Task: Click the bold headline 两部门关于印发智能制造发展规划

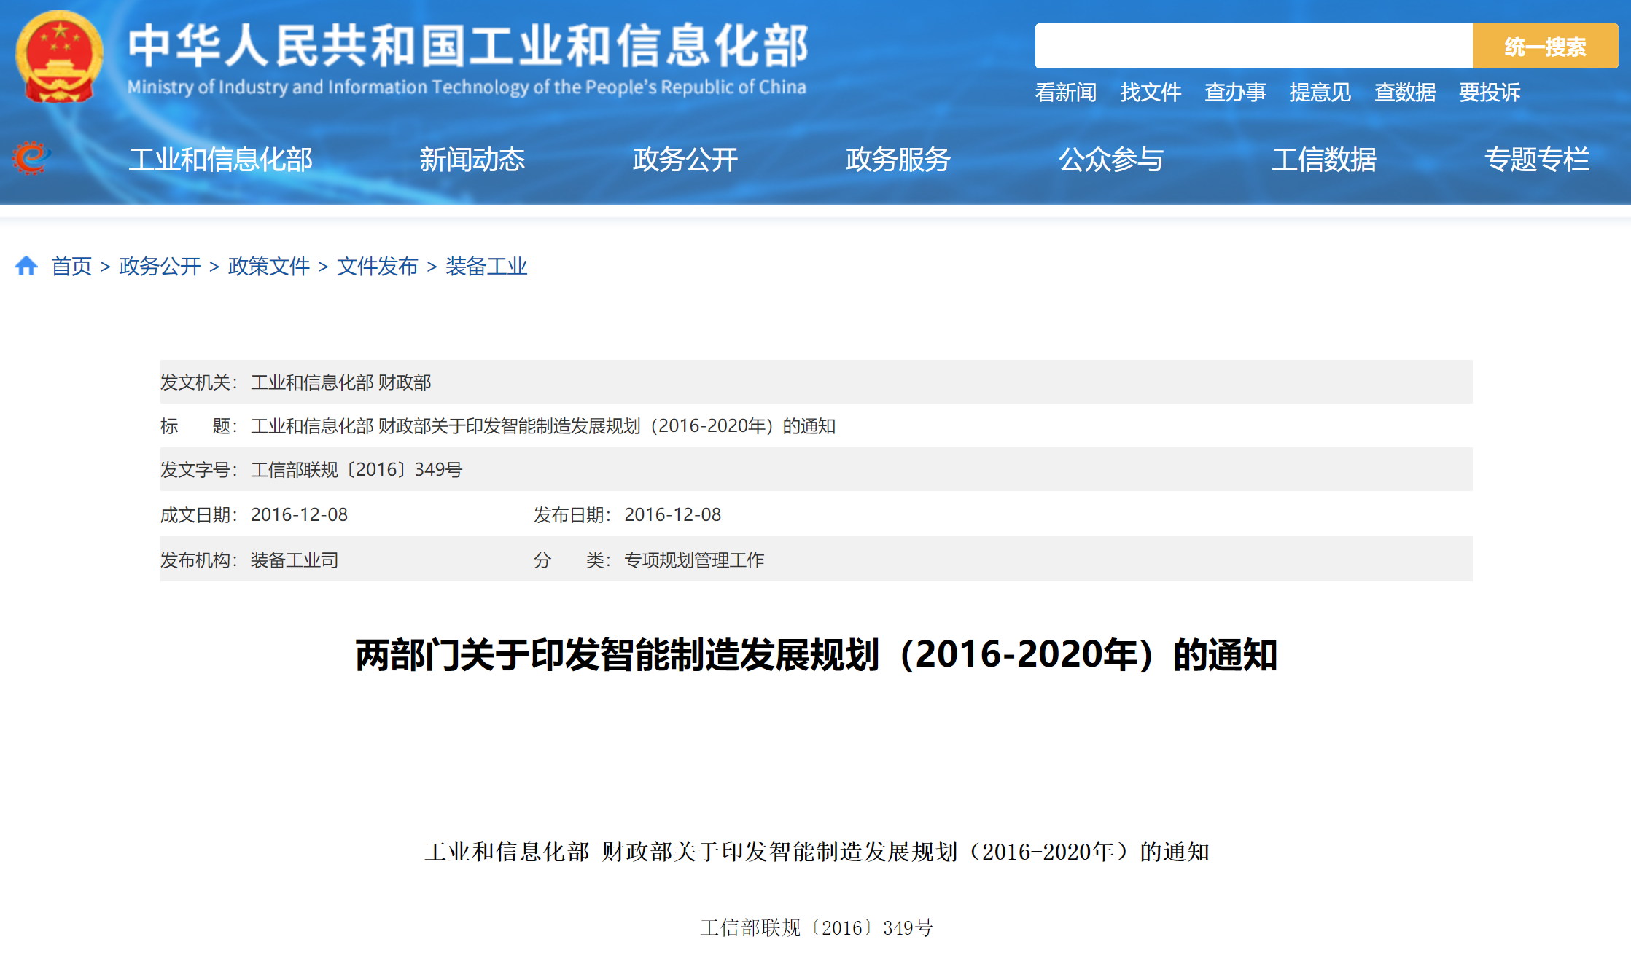Action: click(x=816, y=654)
